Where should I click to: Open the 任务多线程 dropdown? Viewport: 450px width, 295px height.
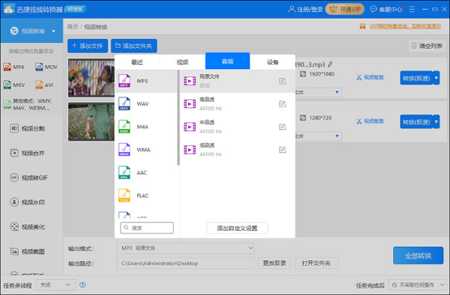(56, 285)
